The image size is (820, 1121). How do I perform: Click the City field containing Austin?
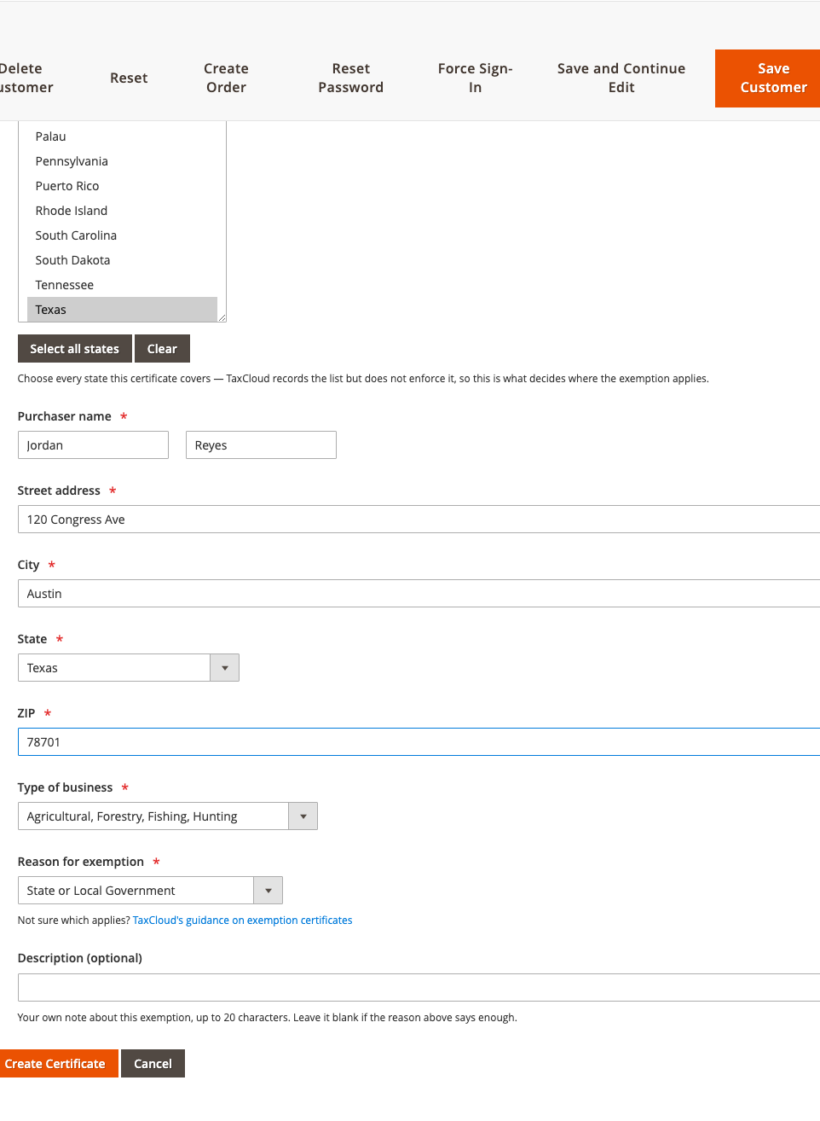(x=419, y=594)
